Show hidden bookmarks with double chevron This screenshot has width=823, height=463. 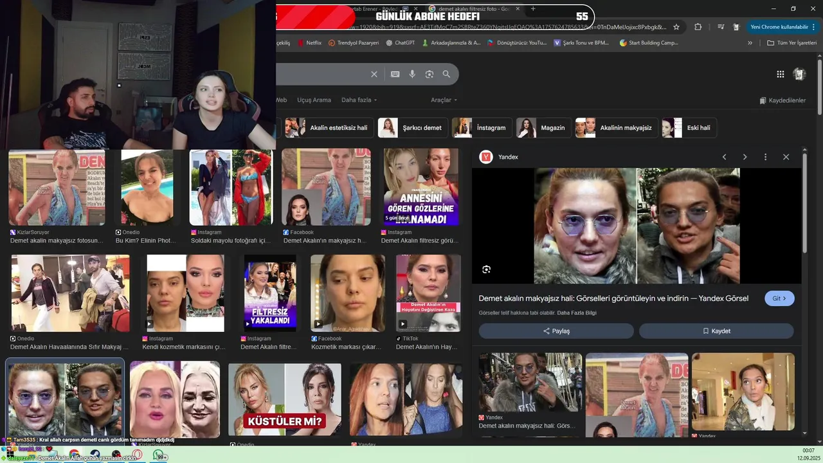click(750, 43)
